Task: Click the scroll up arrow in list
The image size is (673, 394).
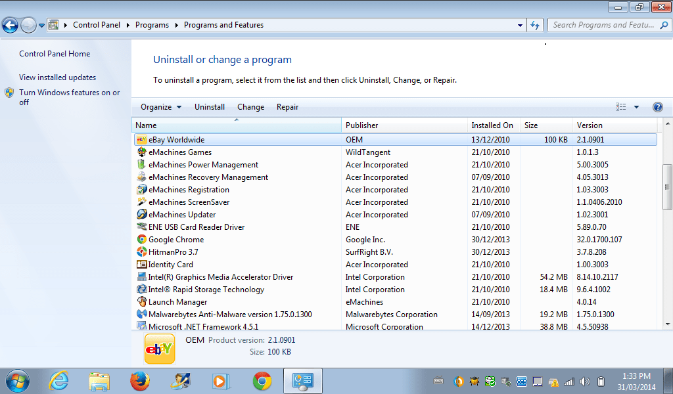Action: click(667, 123)
